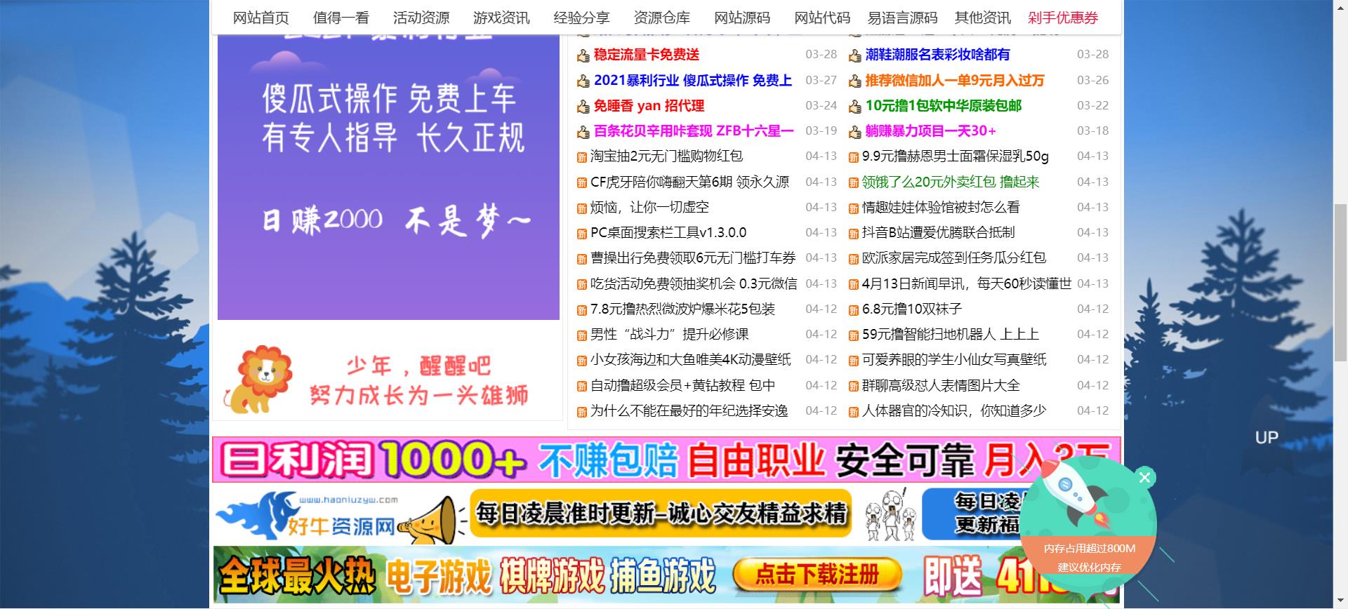Click the 点击下载注册 button
This screenshot has height=609, width=1348.
(x=817, y=575)
